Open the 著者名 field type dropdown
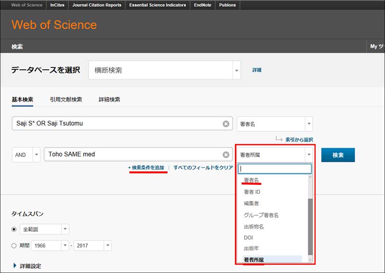The image size is (385, 273). click(x=274, y=124)
